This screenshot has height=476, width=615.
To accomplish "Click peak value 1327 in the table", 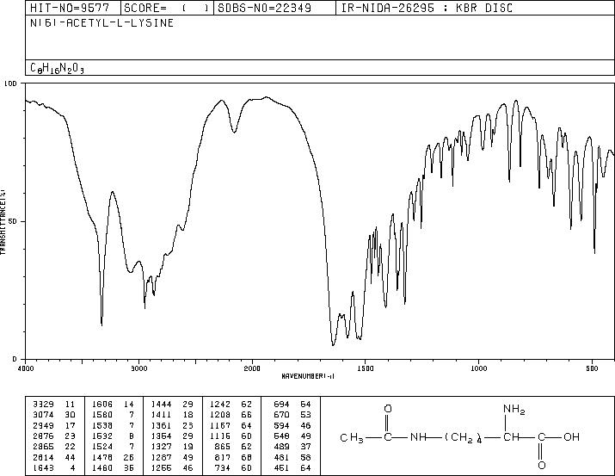I will (x=161, y=447).
